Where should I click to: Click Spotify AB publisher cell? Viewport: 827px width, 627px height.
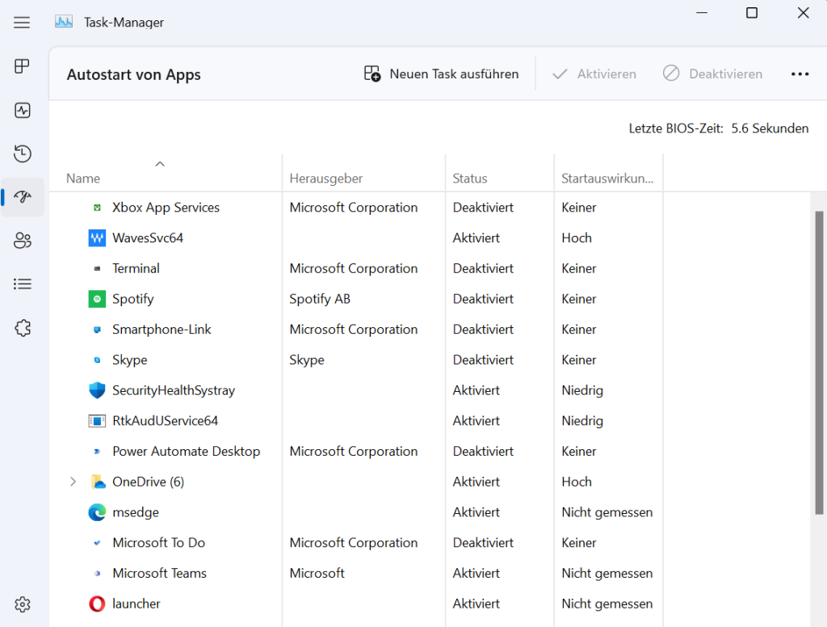click(320, 299)
